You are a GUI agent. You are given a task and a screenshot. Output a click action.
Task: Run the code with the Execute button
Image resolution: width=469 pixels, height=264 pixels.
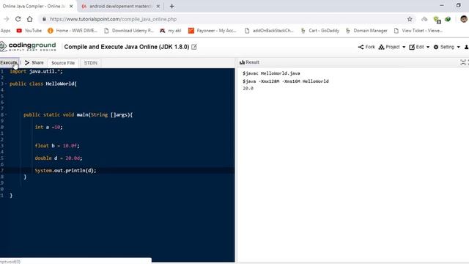click(9, 62)
